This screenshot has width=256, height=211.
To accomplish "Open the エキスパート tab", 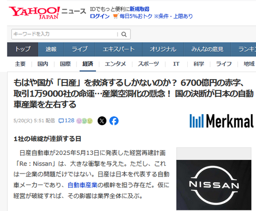I will (118, 49).
